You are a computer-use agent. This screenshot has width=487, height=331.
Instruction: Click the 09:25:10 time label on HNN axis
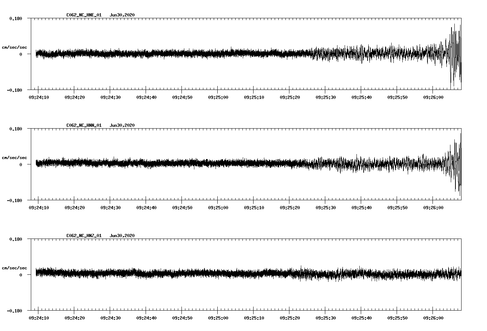pyautogui.click(x=254, y=208)
